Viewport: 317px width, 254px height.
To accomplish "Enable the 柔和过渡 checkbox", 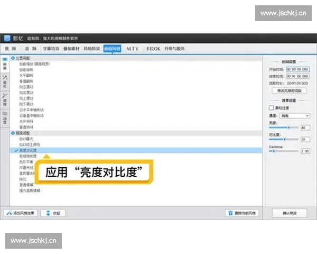I will [272, 108].
